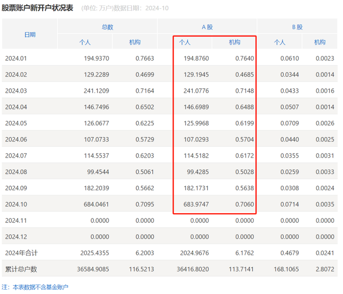The width and height of the screenshot is (343, 294).
Task: Select the date cell 2024.06
Action: pos(16,139)
